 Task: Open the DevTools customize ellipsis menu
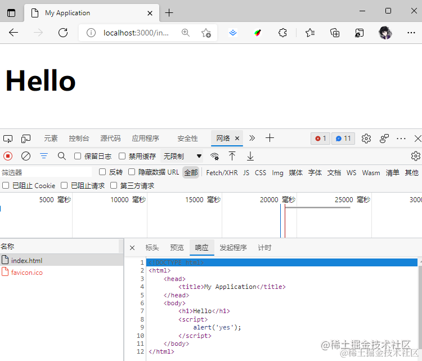pyautogui.click(x=401, y=139)
